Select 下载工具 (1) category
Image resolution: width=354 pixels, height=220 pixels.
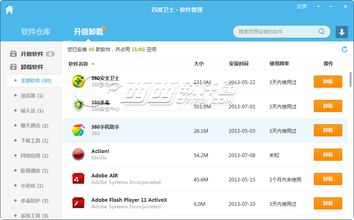(x=35, y=141)
